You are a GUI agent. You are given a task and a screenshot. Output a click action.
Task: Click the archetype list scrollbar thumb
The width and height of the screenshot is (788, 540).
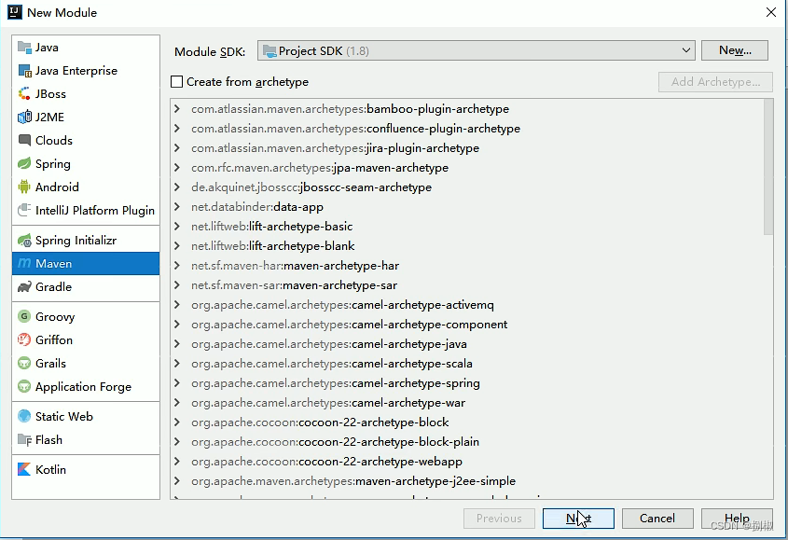pos(767,167)
